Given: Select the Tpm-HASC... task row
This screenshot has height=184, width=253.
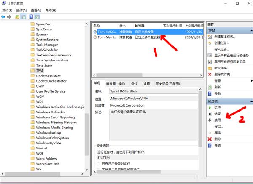Looking at the screenshot, I should click(148, 32).
